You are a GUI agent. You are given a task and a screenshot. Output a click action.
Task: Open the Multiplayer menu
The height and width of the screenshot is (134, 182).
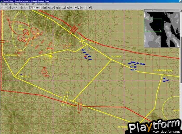[x=40, y=4]
